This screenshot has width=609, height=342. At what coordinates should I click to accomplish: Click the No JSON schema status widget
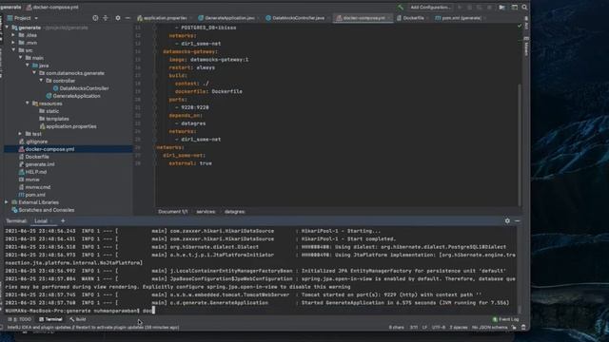489,328
